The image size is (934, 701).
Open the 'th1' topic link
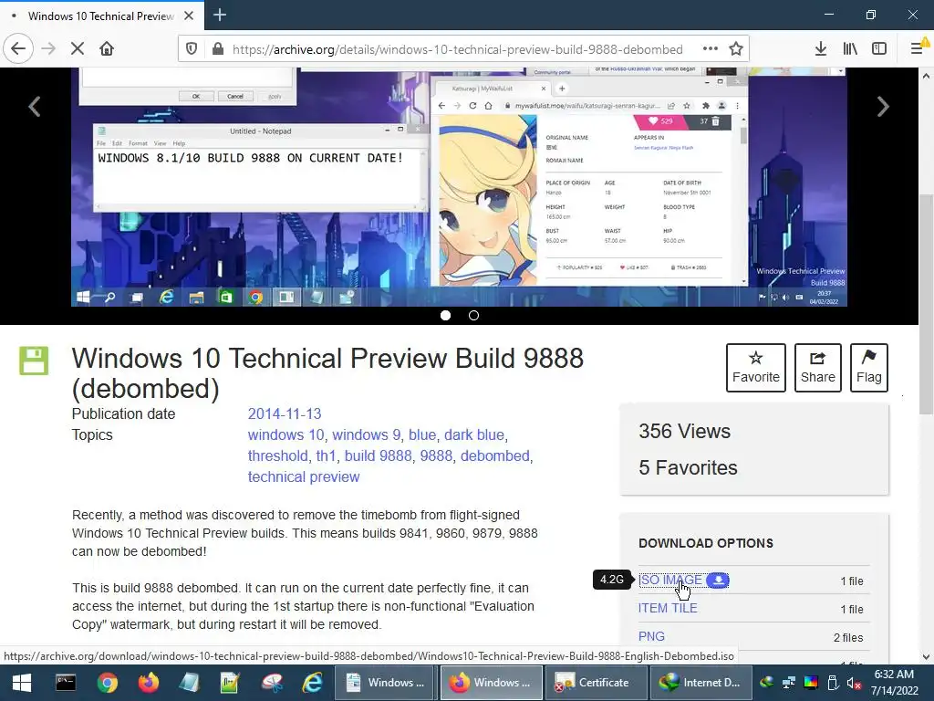(326, 456)
